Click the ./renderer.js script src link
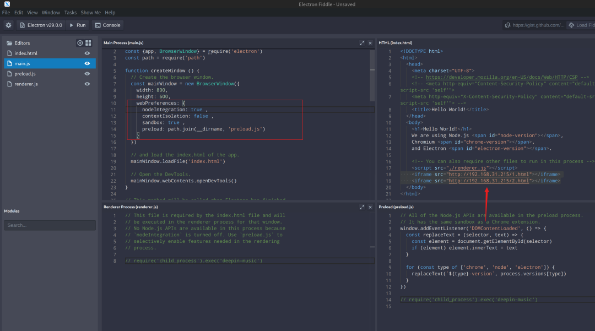 click(468, 168)
